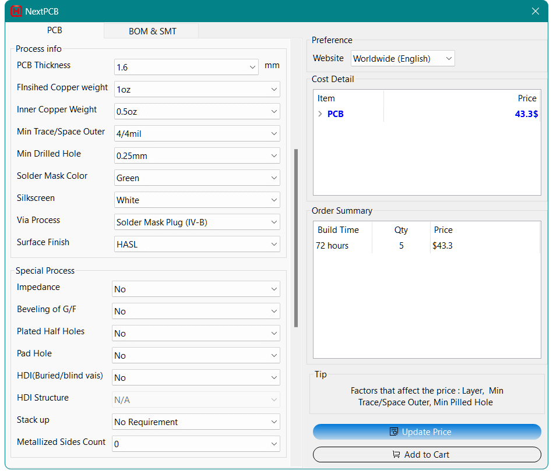Open the Stack up dropdown
The height and width of the screenshot is (474, 553).
pyautogui.click(x=196, y=422)
